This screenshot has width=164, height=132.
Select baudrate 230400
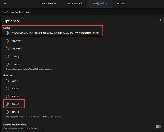(x=7, y=96)
